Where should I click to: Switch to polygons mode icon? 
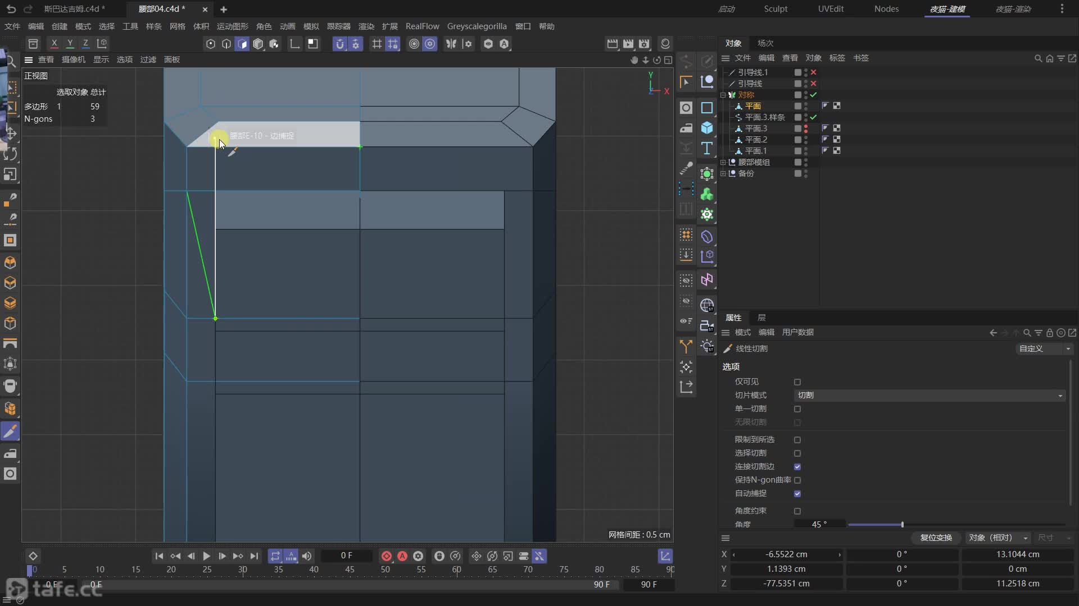click(x=242, y=44)
